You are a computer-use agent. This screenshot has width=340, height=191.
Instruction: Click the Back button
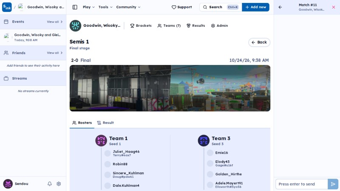pos(259,42)
